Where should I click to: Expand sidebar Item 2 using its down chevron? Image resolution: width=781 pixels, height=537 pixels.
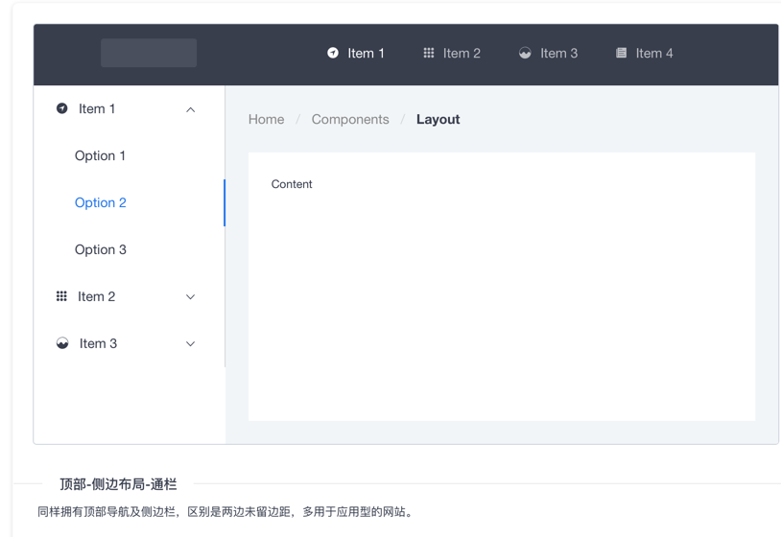pyautogui.click(x=190, y=297)
